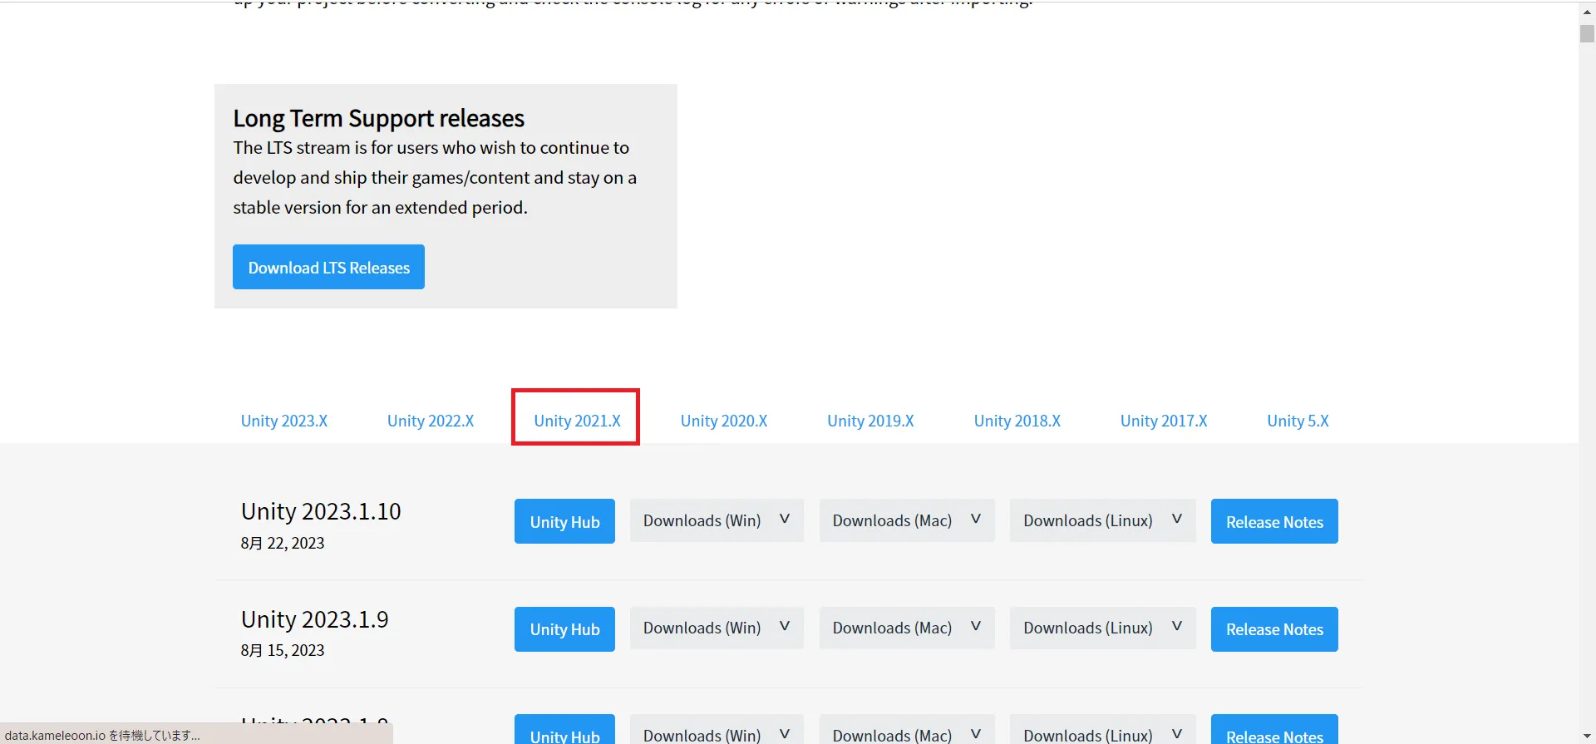Open the Unity 2020.X tab
The height and width of the screenshot is (744, 1596).
(x=724, y=421)
